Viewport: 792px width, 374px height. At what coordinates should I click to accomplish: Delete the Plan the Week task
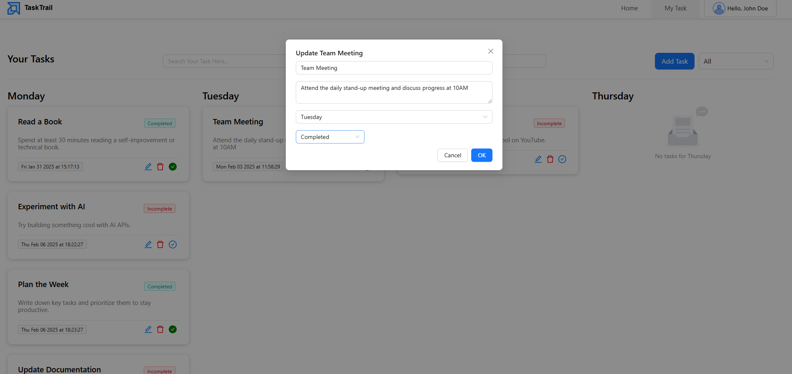160,329
